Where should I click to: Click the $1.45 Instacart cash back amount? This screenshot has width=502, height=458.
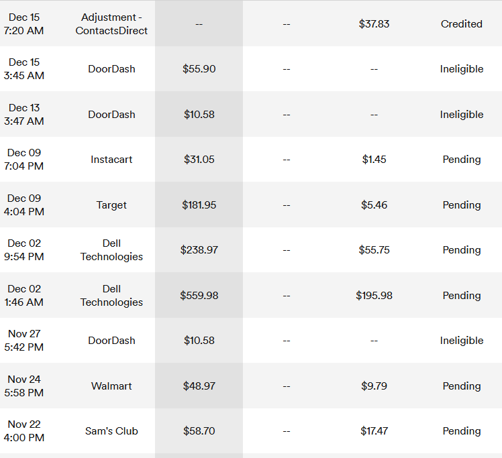(x=374, y=160)
